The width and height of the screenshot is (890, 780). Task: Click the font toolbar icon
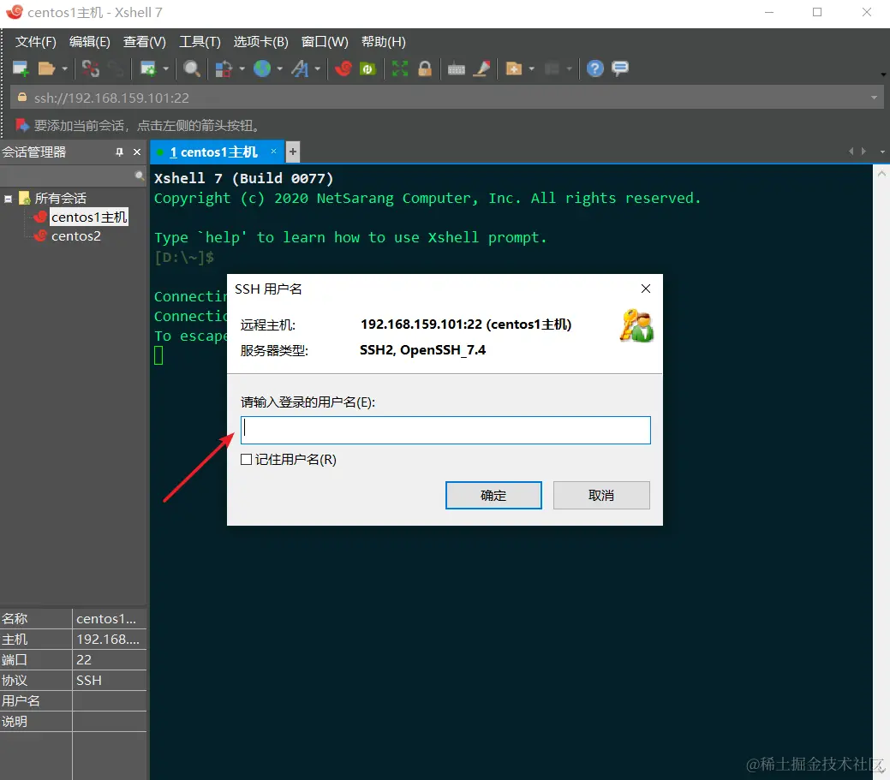point(300,68)
